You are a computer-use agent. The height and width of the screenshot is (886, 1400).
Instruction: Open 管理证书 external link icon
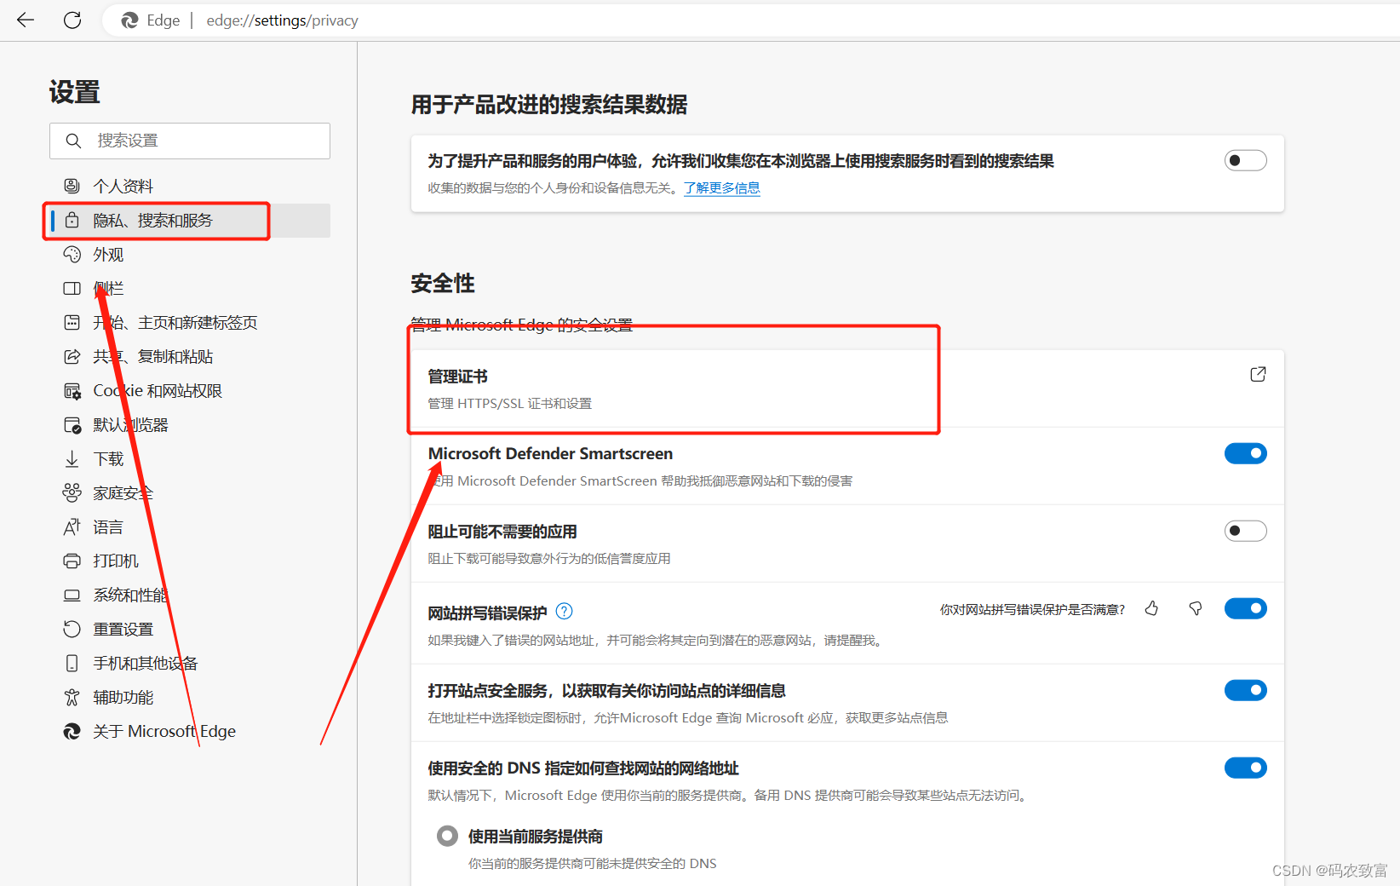click(1258, 374)
